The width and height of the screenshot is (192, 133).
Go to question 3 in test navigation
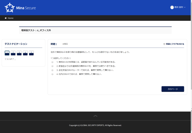click(19, 53)
